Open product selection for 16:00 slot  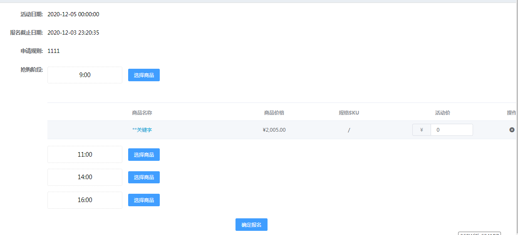click(x=144, y=200)
